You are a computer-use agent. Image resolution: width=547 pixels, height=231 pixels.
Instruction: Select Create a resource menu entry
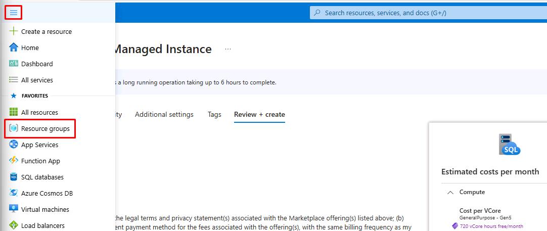47,31
